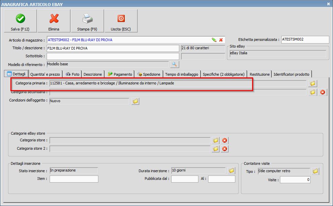
Task: Click Elimina red X button
Action: point(54,21)
